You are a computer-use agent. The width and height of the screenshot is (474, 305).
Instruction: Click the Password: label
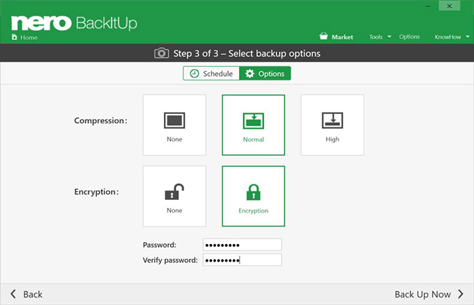click(x=159, y=245)
